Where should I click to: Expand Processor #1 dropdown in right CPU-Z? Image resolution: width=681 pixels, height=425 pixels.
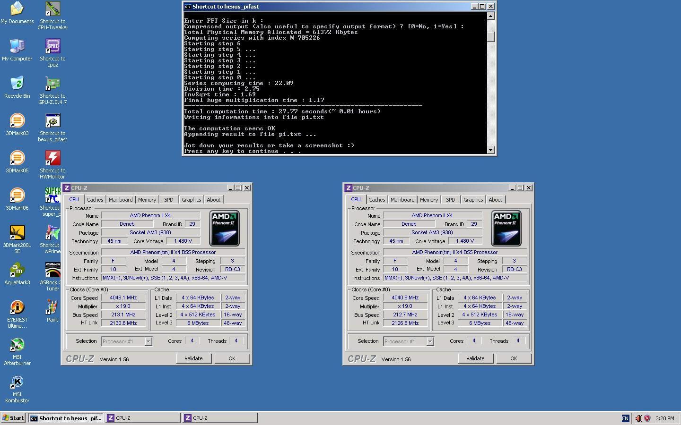[430, 341]
